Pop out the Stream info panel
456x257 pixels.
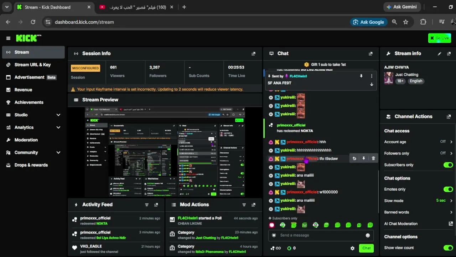[x=449, y=54]
